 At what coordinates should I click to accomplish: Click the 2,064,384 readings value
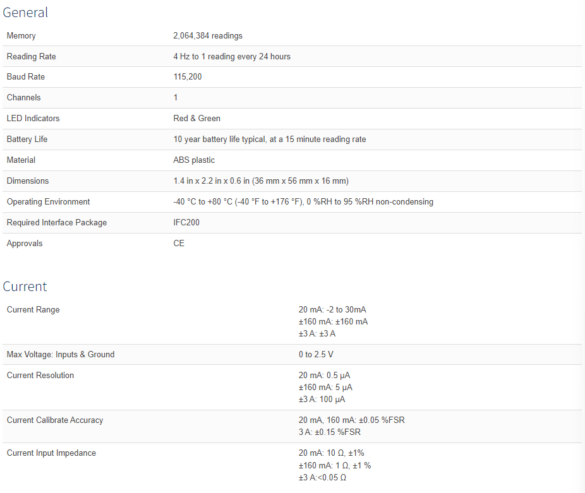[x=208, y=36]
